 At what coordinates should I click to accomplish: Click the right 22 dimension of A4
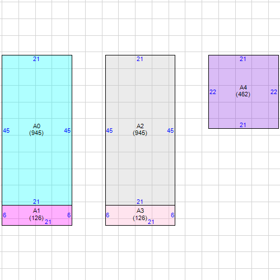pyautogui.click(x=274, y=92)
